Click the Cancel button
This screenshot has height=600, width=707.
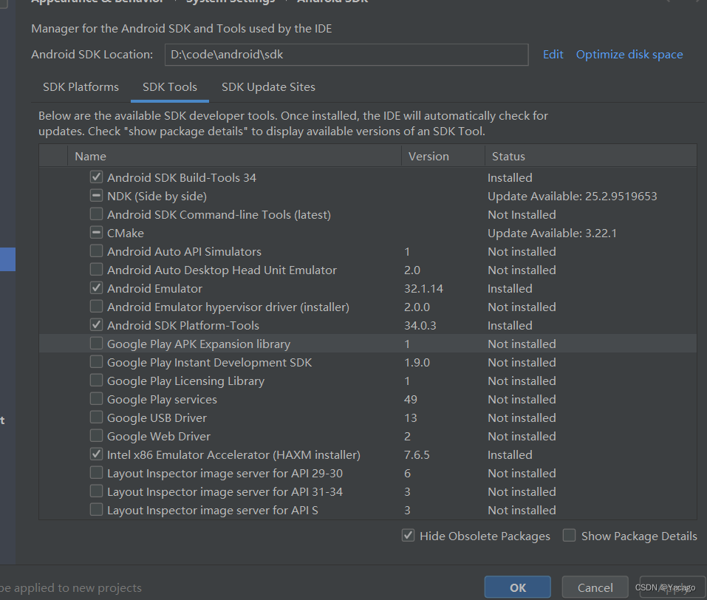[x=595, y=587]
